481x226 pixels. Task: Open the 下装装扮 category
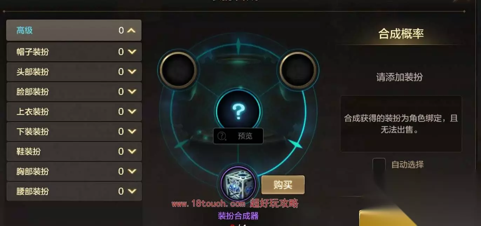[74, 132]
